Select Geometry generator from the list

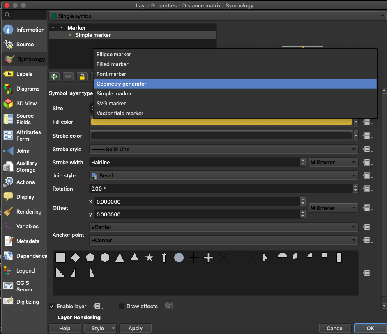pos(122,84)
